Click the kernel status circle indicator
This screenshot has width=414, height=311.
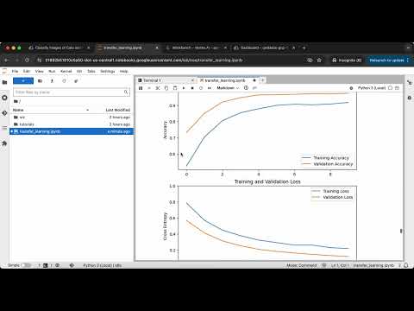390,88
